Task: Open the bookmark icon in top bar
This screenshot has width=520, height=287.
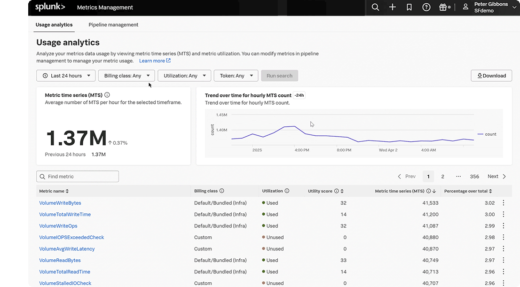Action: click(409, 7)
